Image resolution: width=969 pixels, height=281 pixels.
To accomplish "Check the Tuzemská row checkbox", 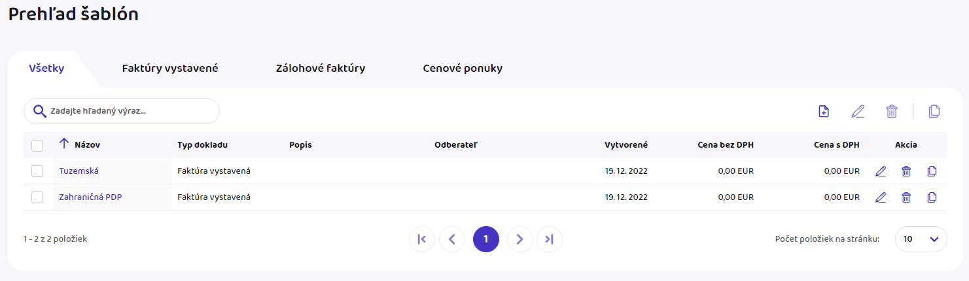I will click(37, 171).
